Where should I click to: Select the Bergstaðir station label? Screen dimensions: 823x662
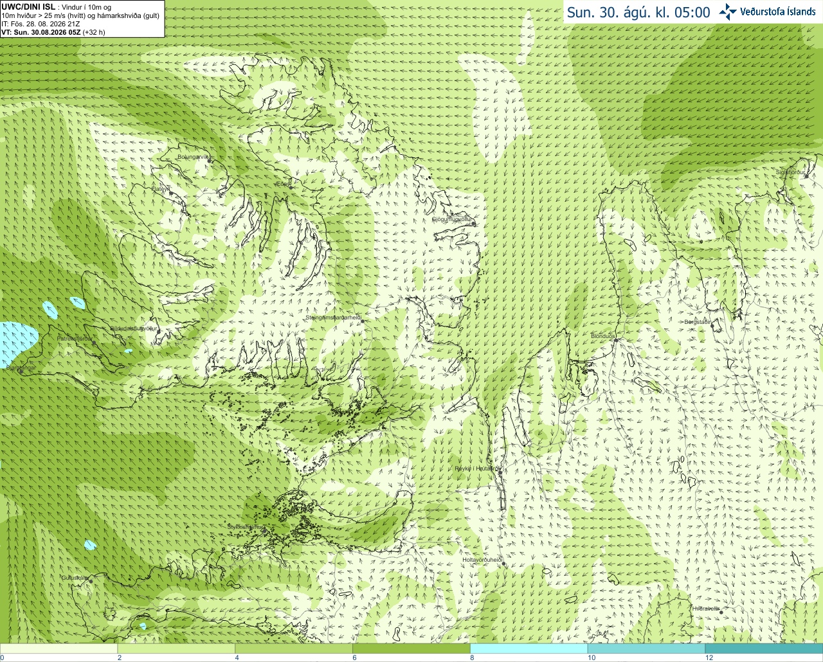click(698, 322)
